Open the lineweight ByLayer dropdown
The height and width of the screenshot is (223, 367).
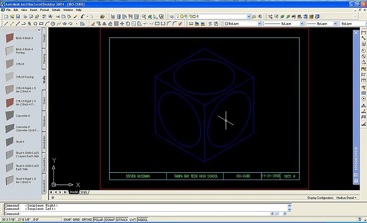pos(335,24)
